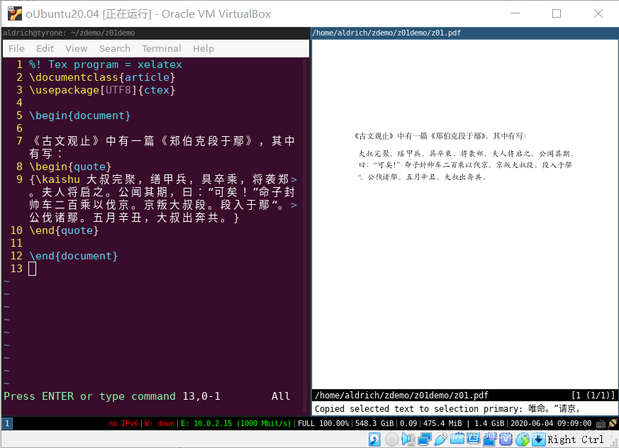Click the VirtualBox network adapters icon
The height and width of the screenshot is (448, 619).
coord(425,439)
